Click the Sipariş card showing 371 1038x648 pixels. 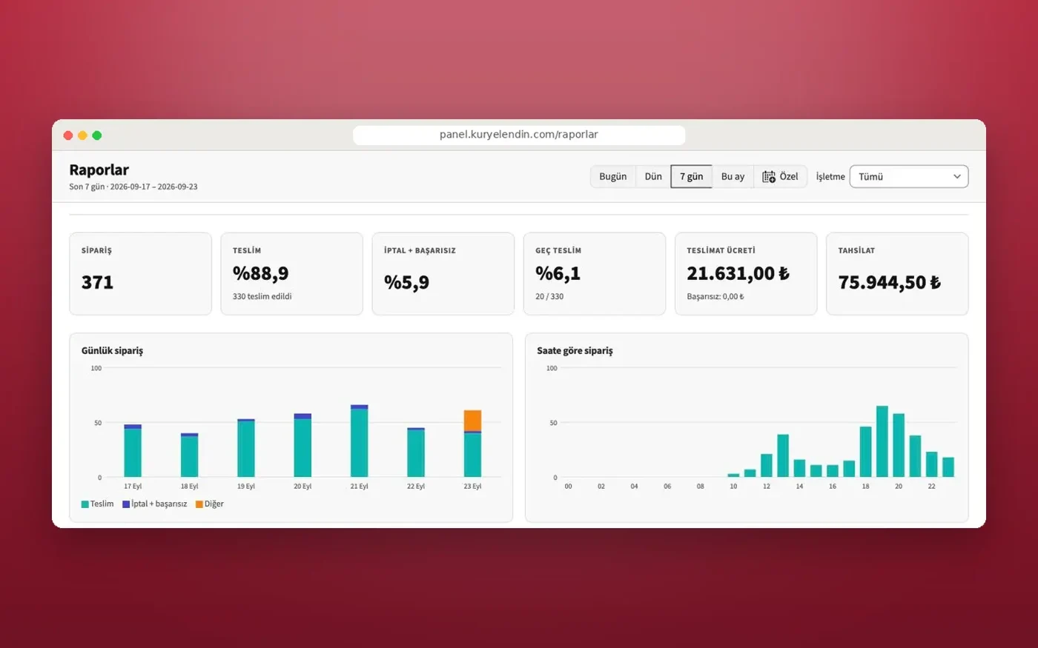tap(140, 274)
